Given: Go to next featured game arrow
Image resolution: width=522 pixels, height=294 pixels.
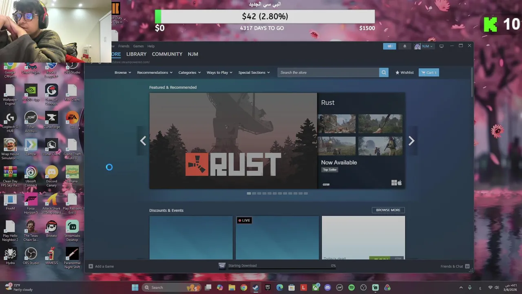Looking at the screenshot, I should click(411, 141).
